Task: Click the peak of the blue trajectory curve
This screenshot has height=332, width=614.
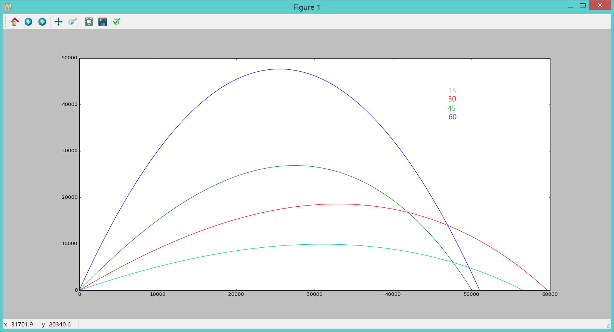Action: coord(279,69)
